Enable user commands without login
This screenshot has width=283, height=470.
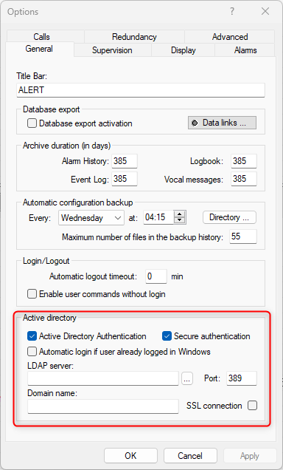pos(32,294)
